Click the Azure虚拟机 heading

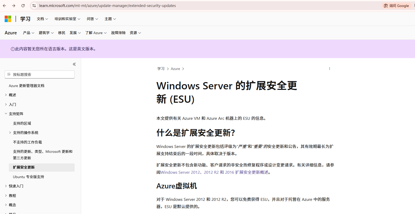coord(177,186)
